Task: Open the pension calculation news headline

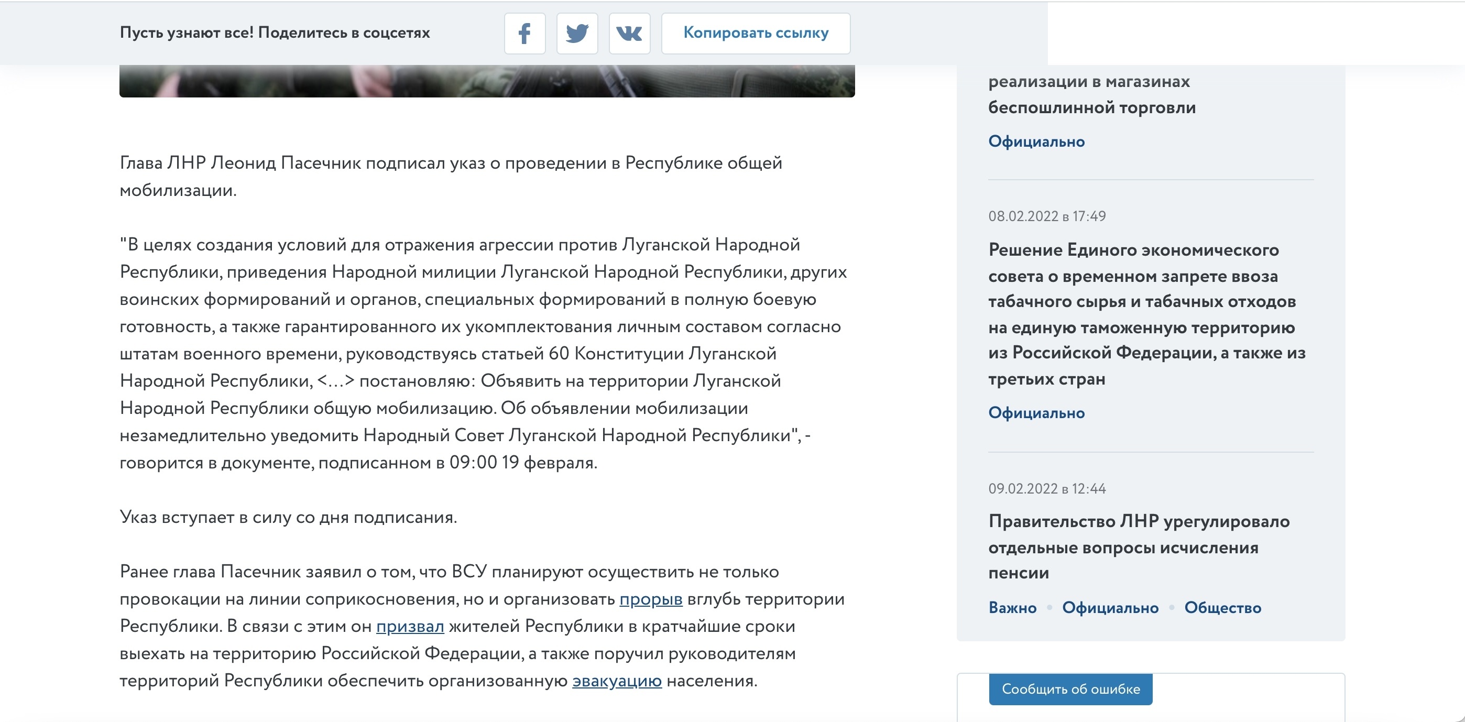Action: [x=1139, y=547]
